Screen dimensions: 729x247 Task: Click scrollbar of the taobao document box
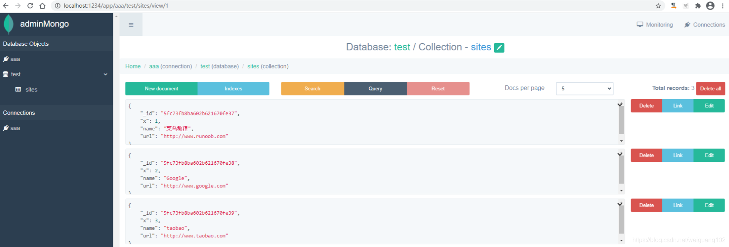coord(621,219)
